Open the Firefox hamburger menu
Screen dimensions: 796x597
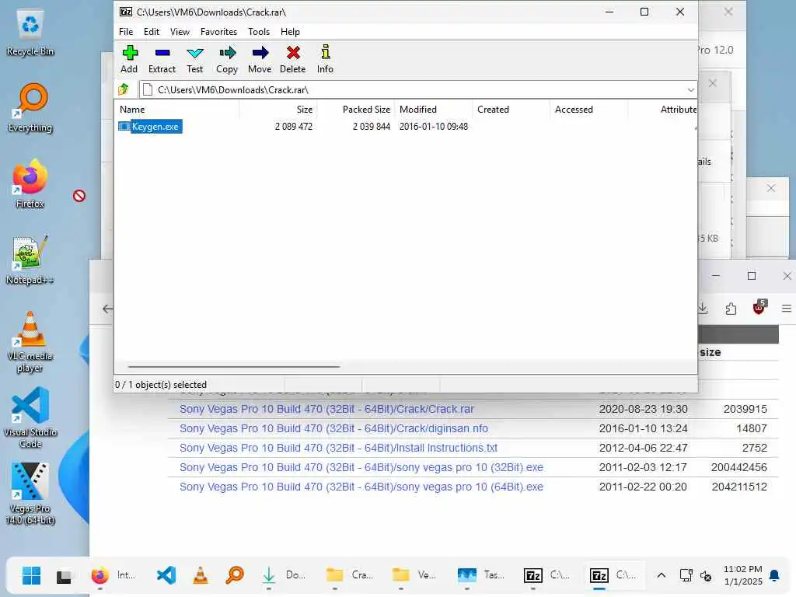787,308
